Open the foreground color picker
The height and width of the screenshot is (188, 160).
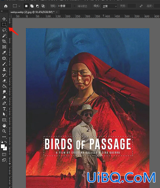(x=3, y=146)
